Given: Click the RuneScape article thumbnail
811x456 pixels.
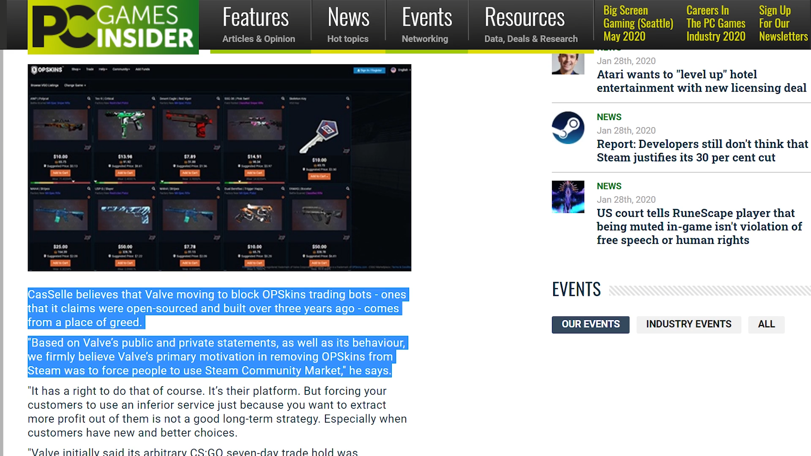Looking at the screenshot, I should click(568, 197).
